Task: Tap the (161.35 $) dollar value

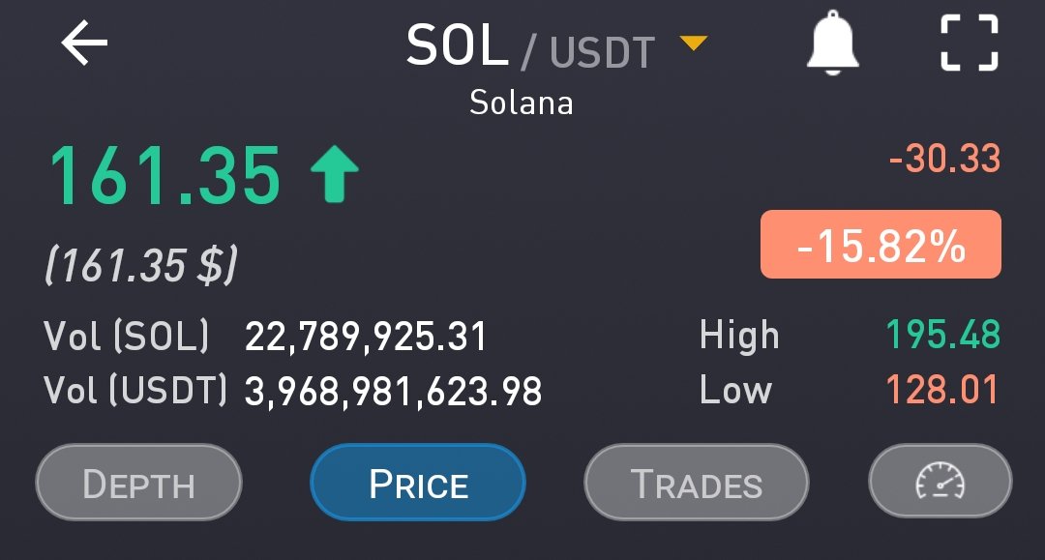Action: coord(140,266)
